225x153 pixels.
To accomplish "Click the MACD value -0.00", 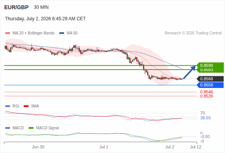I will [x=205, y=137].
